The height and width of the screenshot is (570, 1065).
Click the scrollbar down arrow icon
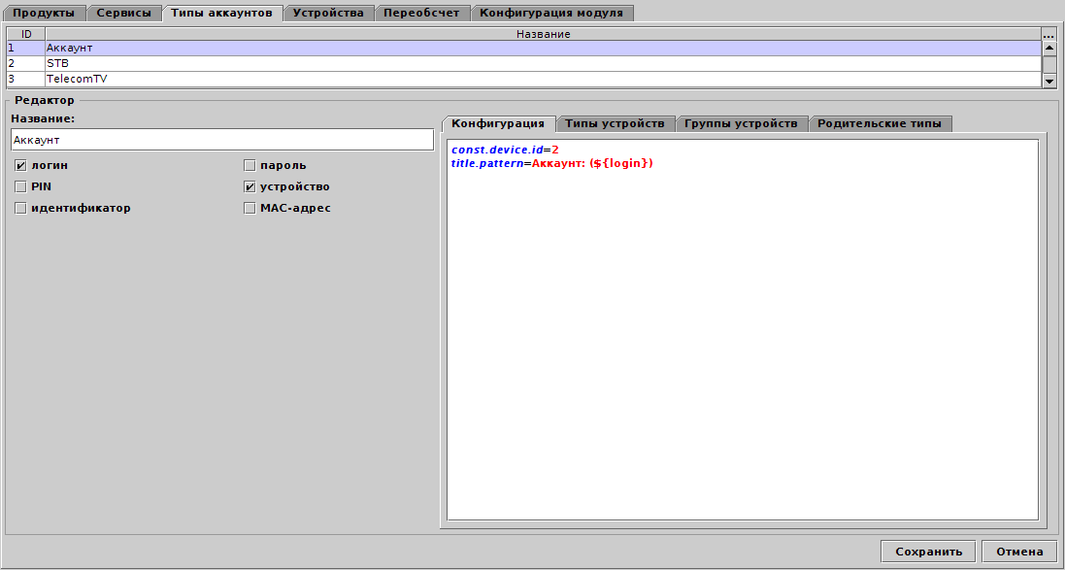1049,81
